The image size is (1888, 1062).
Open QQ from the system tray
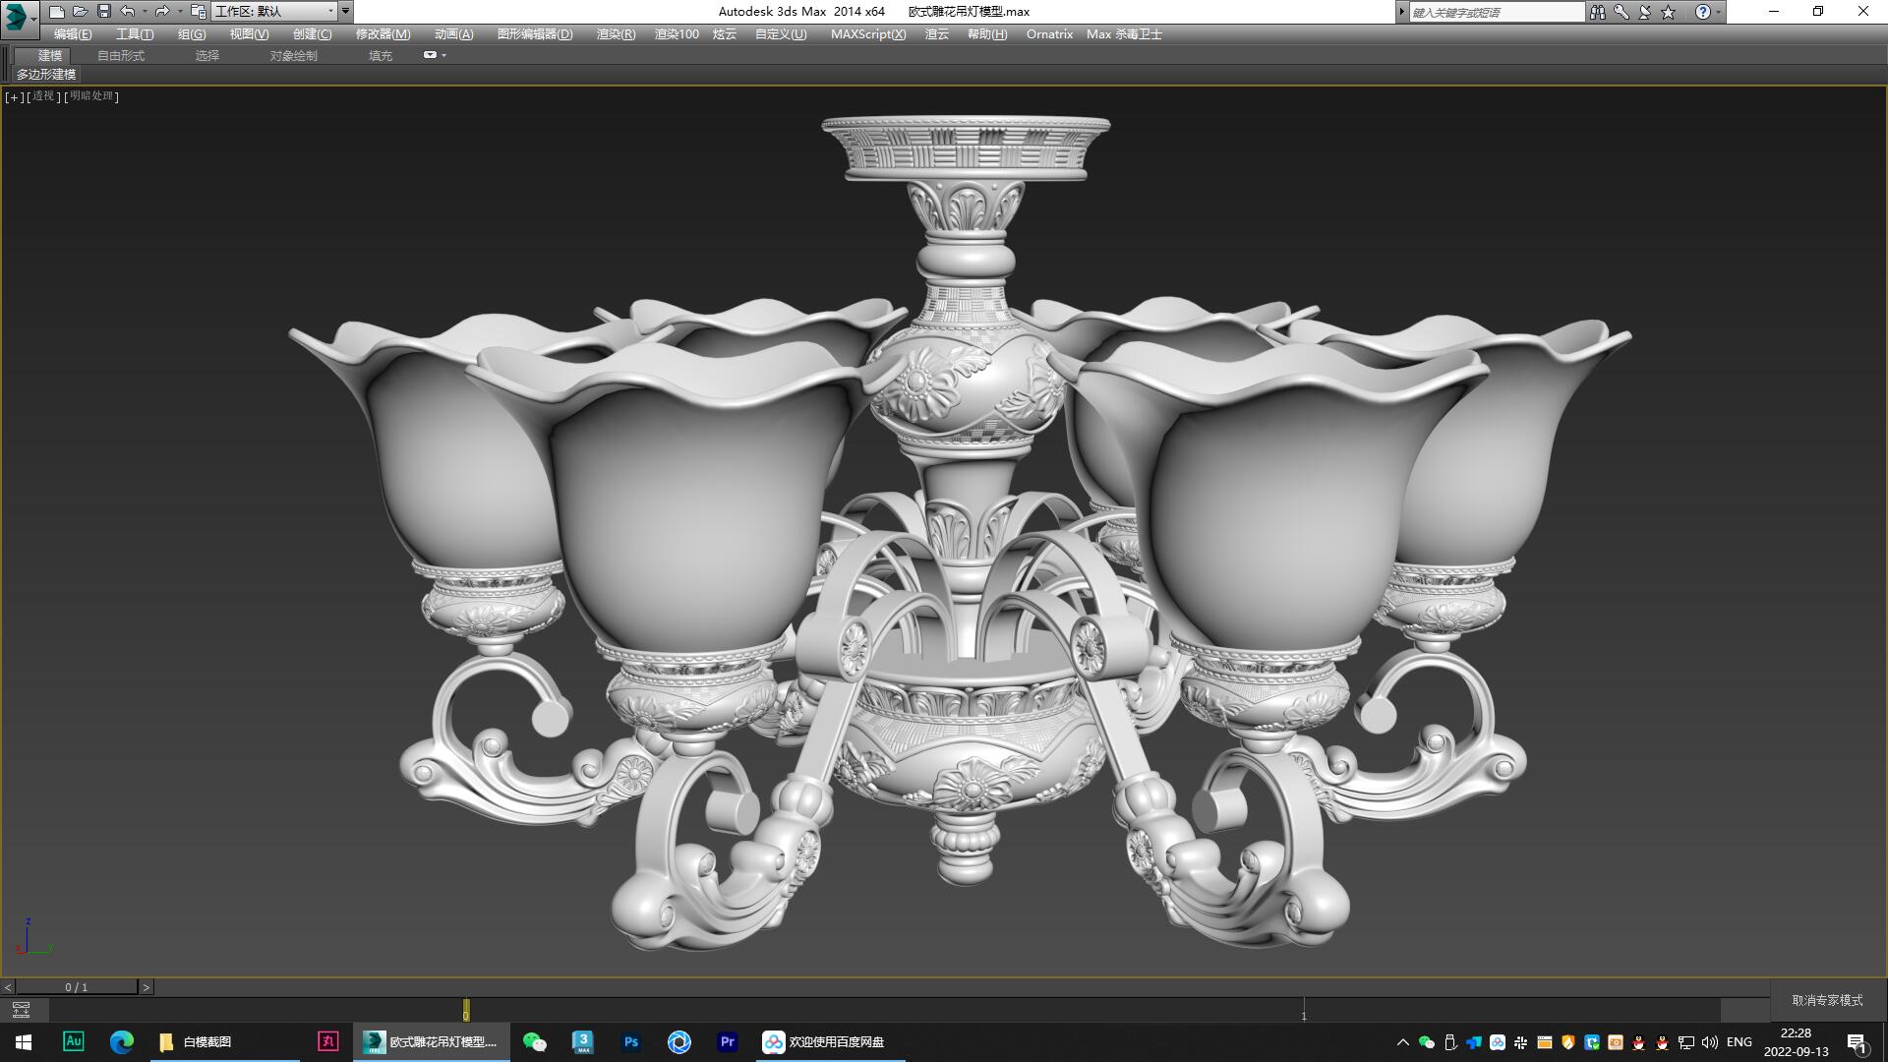click(1637, 1043)
